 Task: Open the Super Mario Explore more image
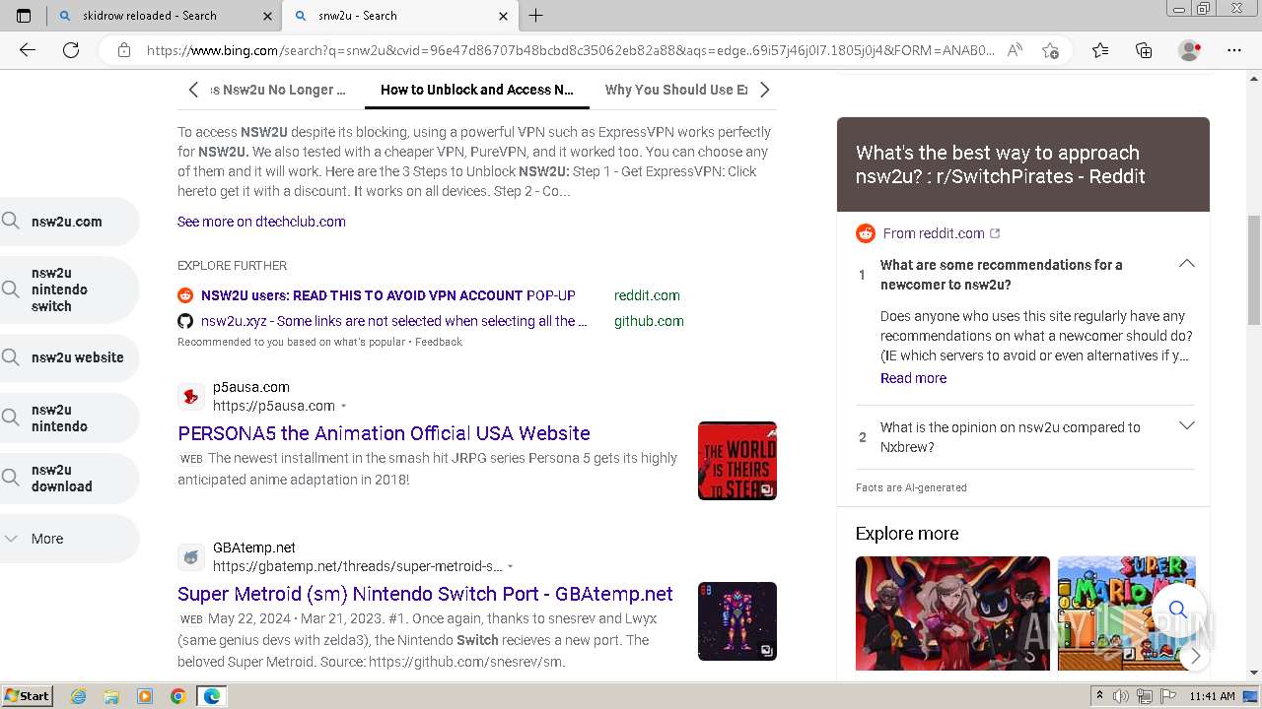click(x=1127, y=613)
